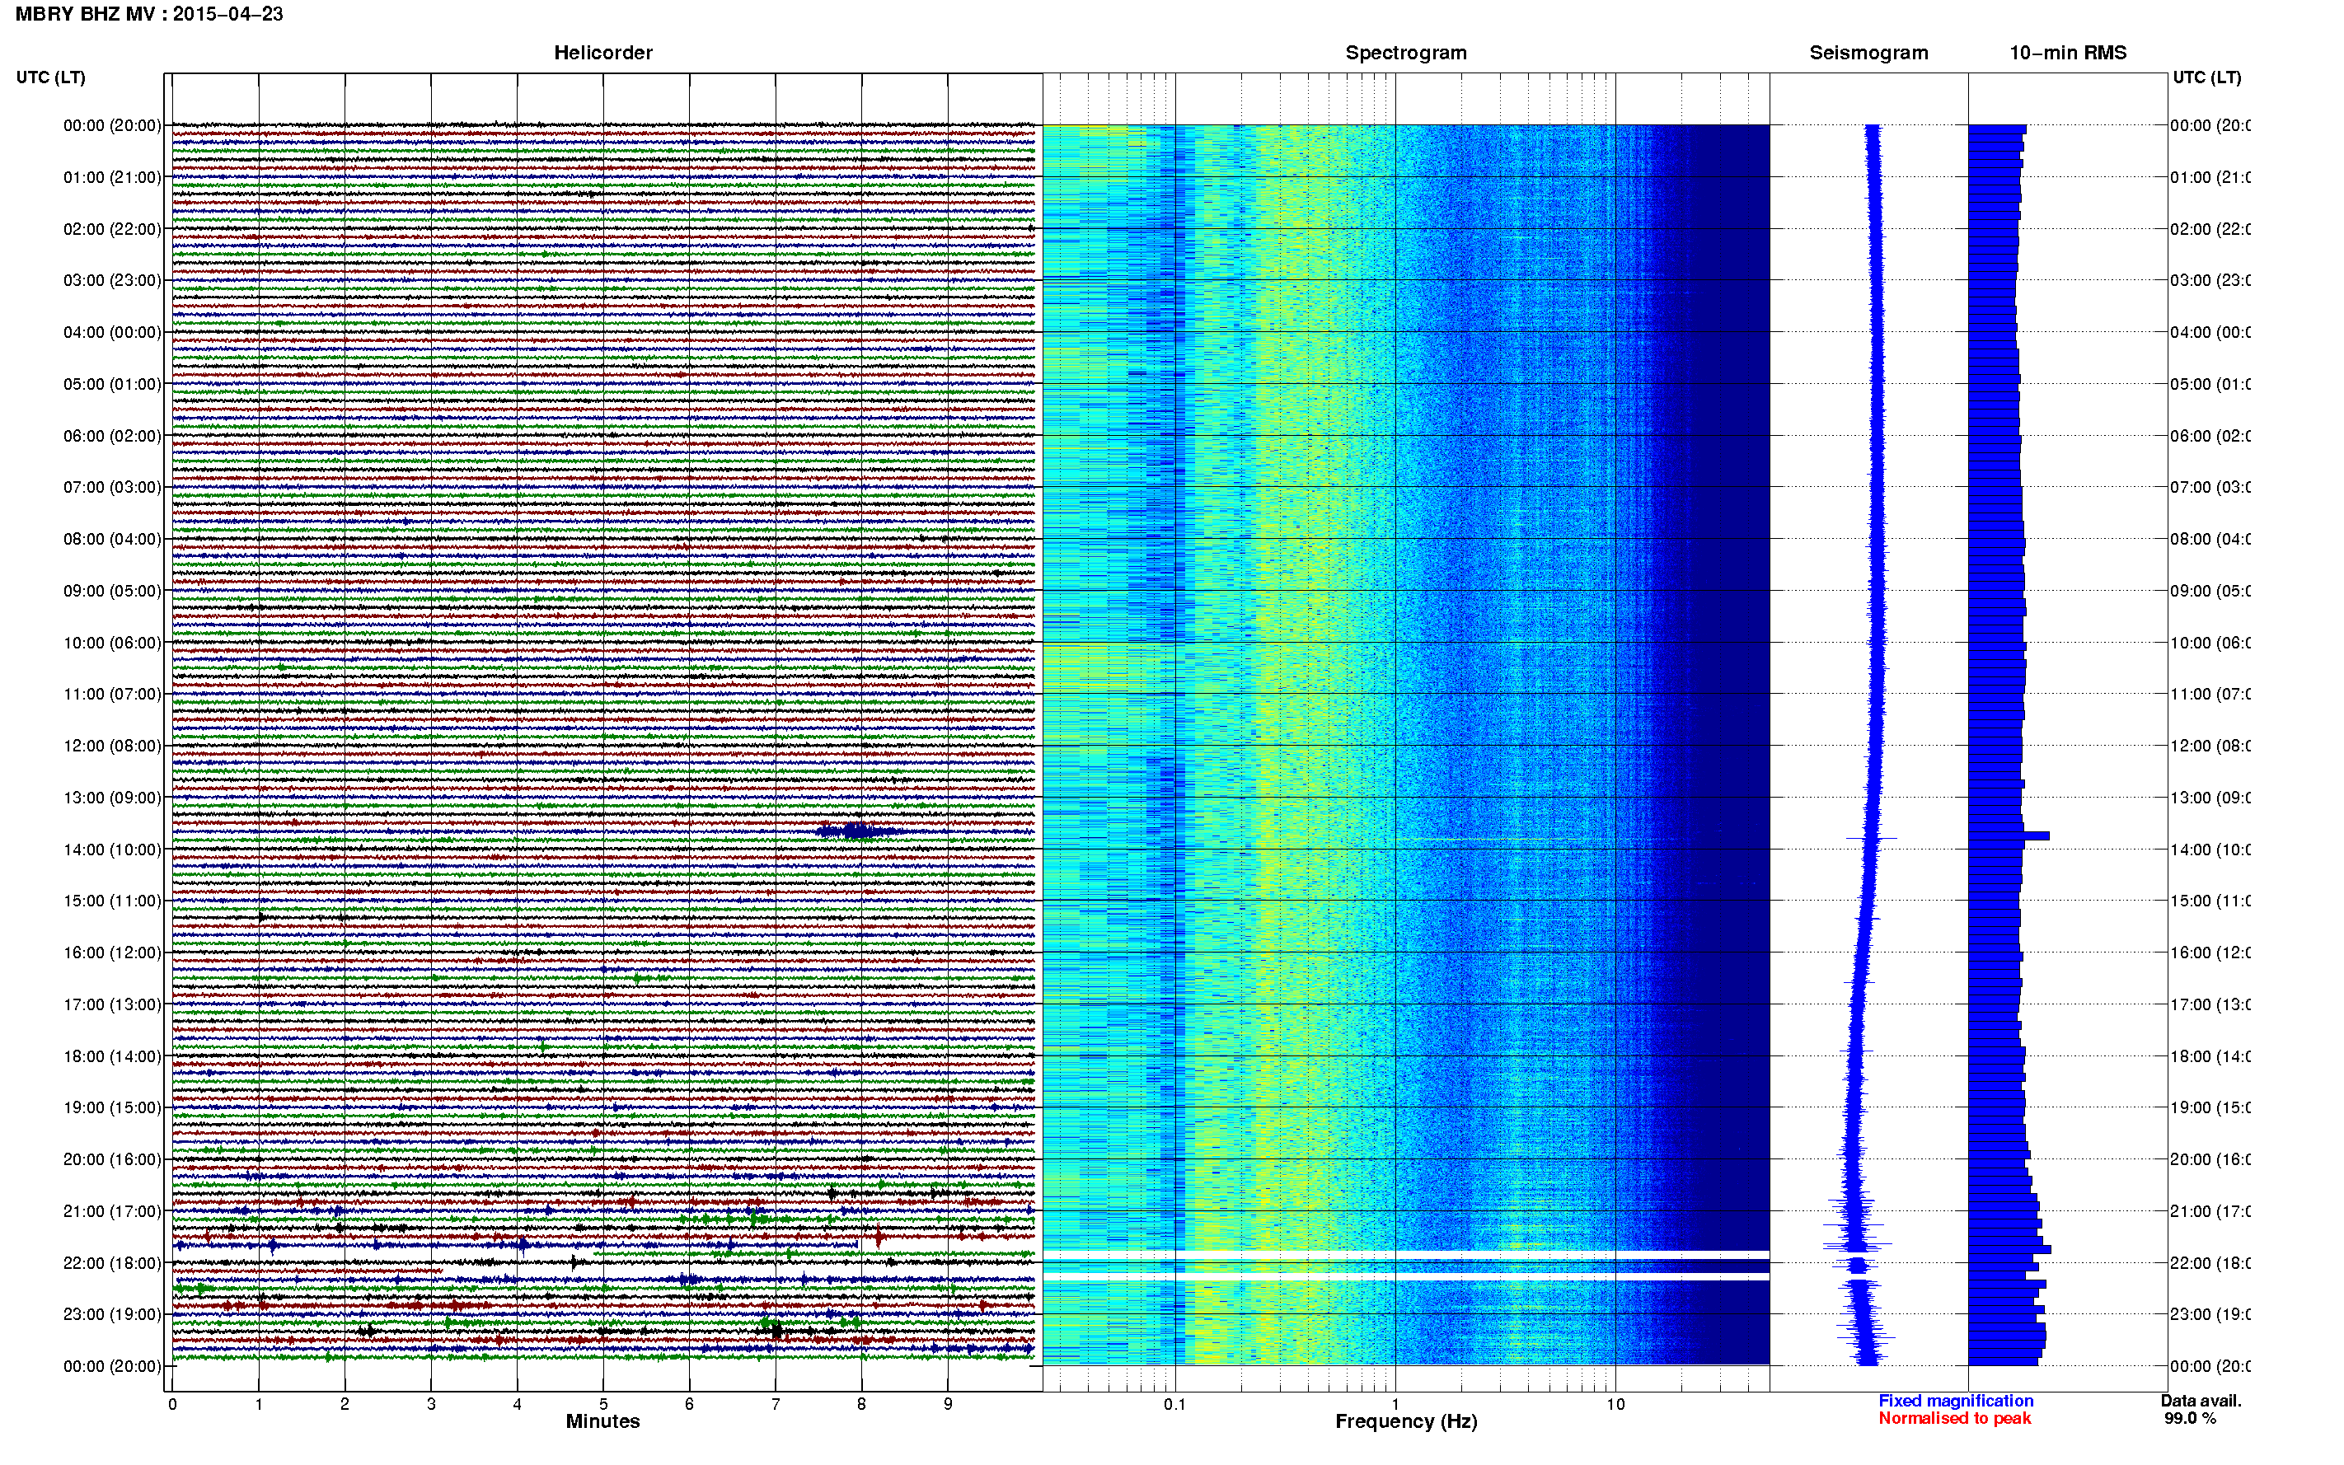The width and height of the screenshot is (2344, 1465).
Task: Click the '16:00 (12:00)' Helicorder time label
Action: pyautogui.click(x=112, y=952)
